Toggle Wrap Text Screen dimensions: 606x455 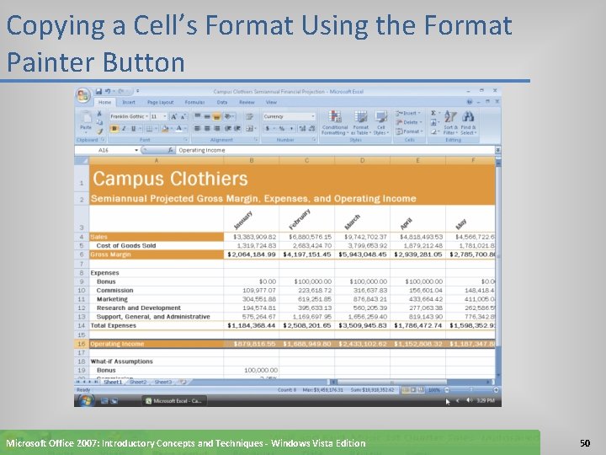[249, 116]
